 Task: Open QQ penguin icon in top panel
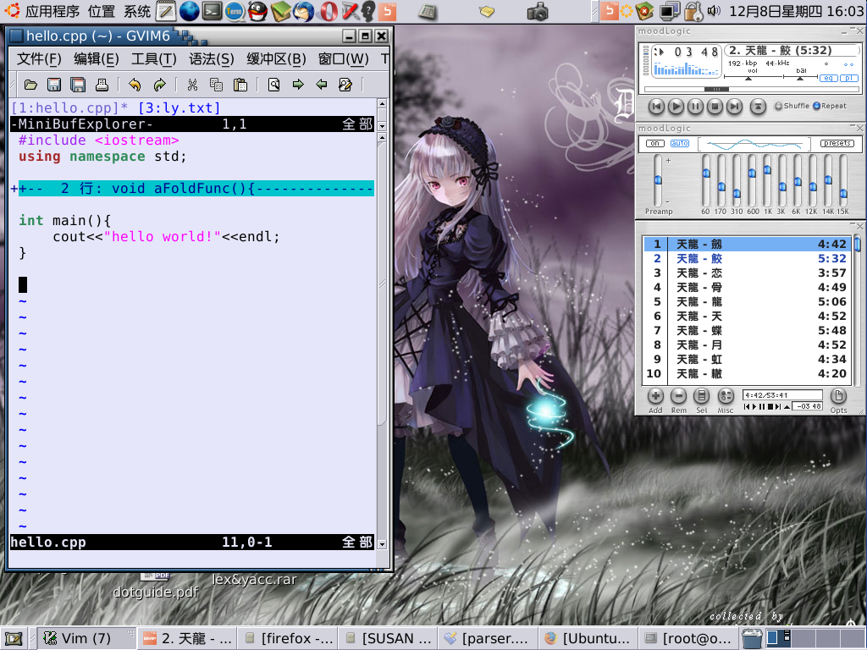257,10
